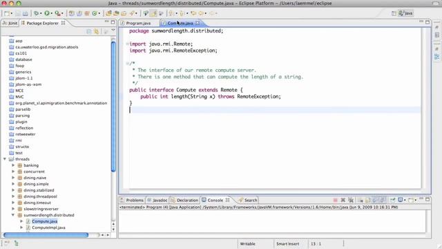Click the New Java Project icon
442x249 pixels.
pyautogui.click(x=72, y=13)
